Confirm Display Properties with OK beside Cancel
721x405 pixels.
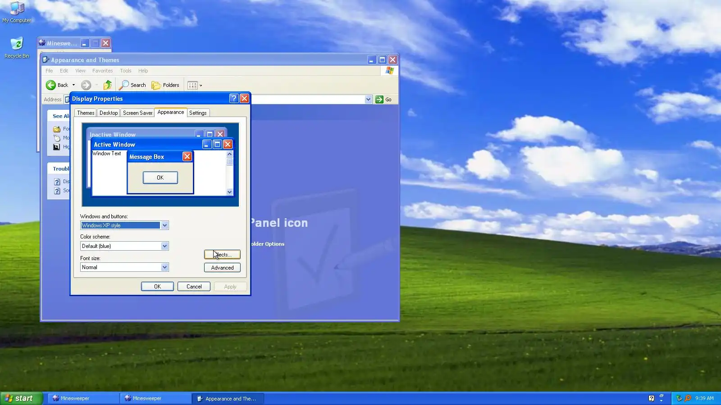pyautogui.click(x=157, y=287)
